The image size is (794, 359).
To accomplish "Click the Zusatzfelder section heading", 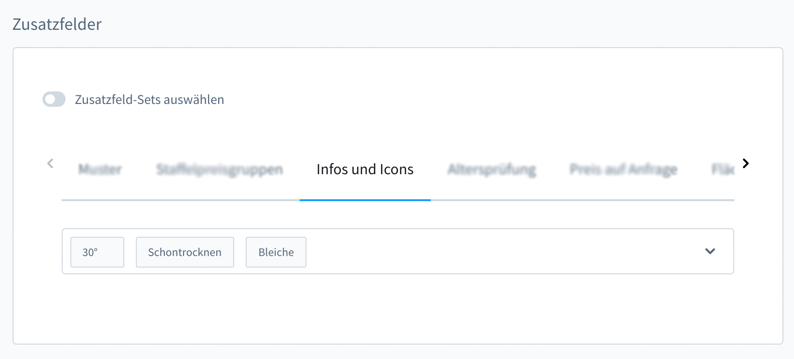I will point(57,24).
